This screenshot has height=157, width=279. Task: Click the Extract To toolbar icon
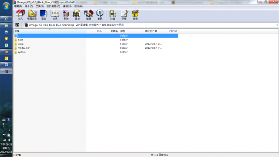click(32, 15)
